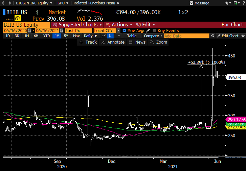Click the yellow 272.0005 average label
This screenshot has height=171, width=246.
(x=236, y=127)
